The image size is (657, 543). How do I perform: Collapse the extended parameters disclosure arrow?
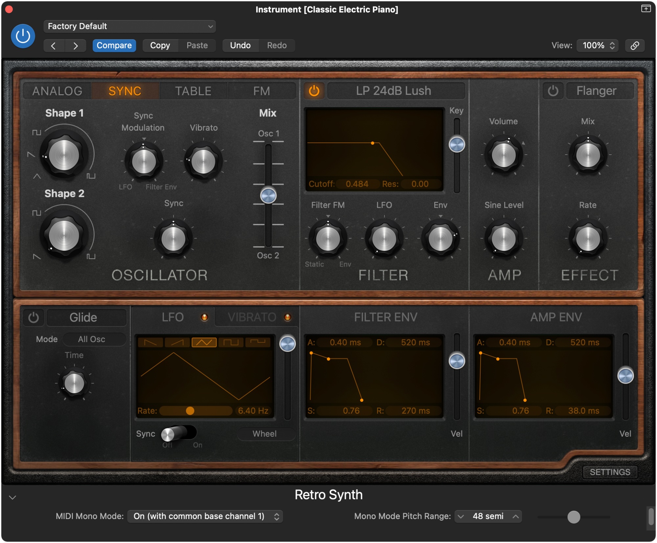(x=12, y=498)
